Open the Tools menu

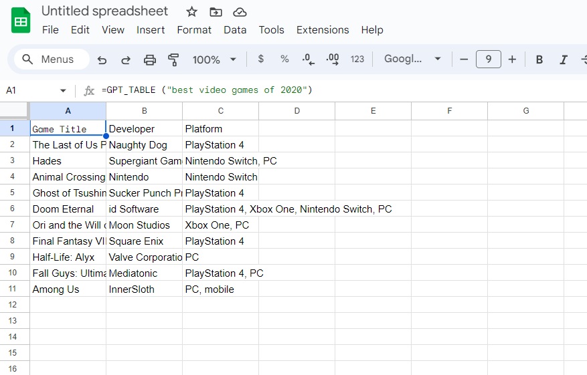click(272, 30)
